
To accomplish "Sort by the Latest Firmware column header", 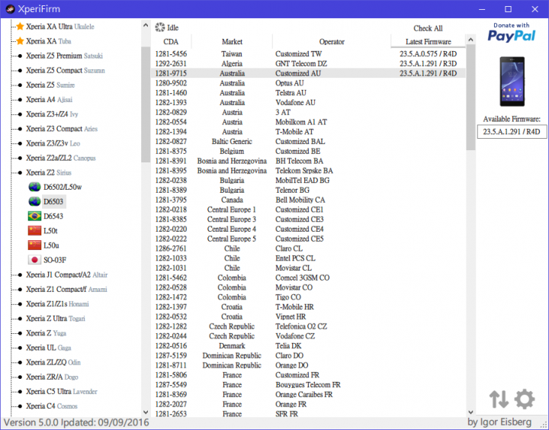I will [x=429, y=42].
